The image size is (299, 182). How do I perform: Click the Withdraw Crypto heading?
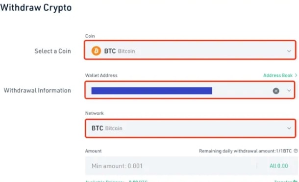(x=36, y=8)
